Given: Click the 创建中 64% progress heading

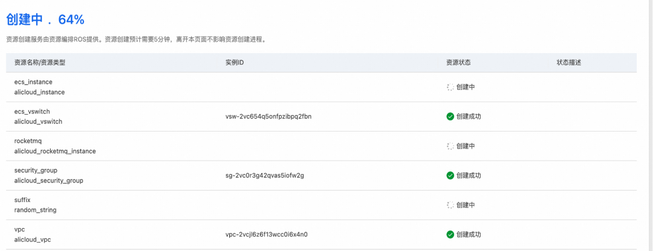Looking at the screenshot, I should (x=45, y=19).
